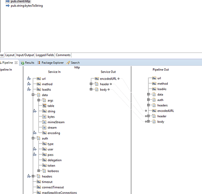Expand header under Service Out

[91, 84]
